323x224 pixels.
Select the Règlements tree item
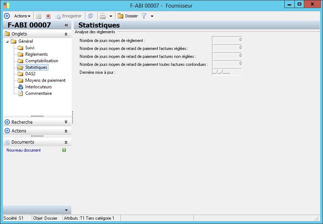tap(36, 54)
